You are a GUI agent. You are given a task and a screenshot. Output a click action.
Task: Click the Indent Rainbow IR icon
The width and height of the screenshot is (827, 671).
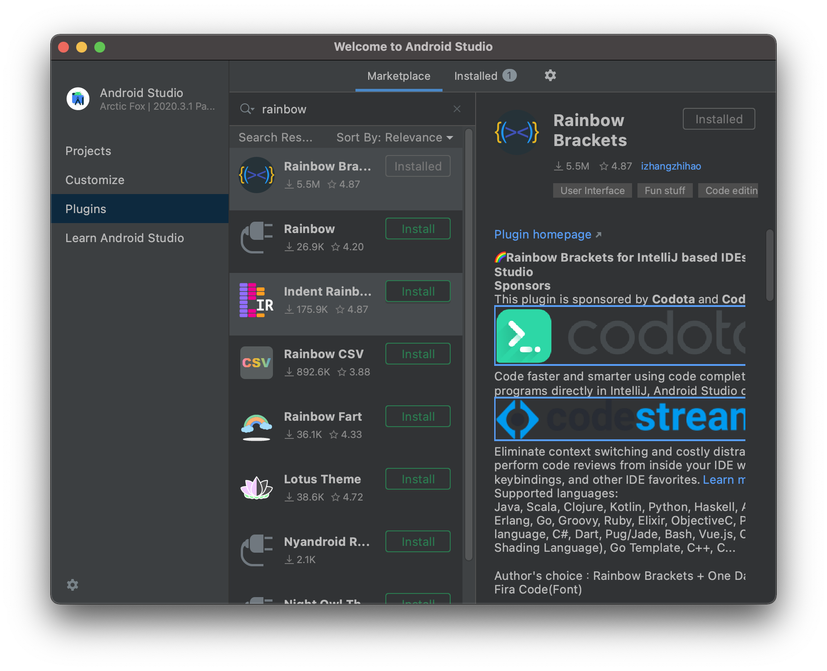pyautogui.click(x=257, y=300)
